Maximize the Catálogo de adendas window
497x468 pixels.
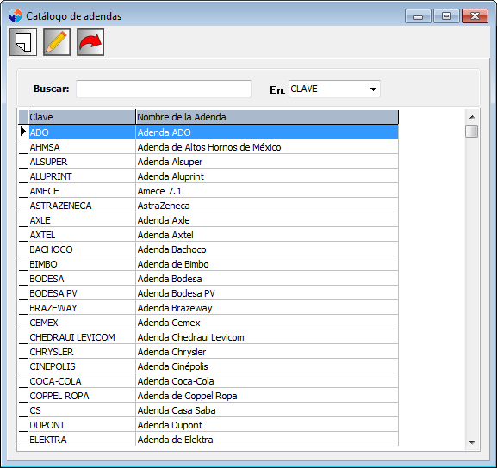tap(446, 15)
